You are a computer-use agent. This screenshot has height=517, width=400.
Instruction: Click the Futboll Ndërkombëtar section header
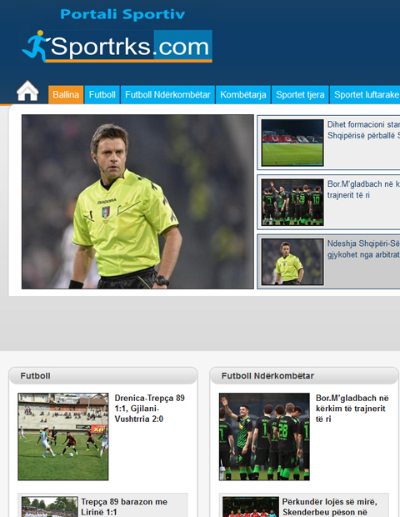(304, 376)
